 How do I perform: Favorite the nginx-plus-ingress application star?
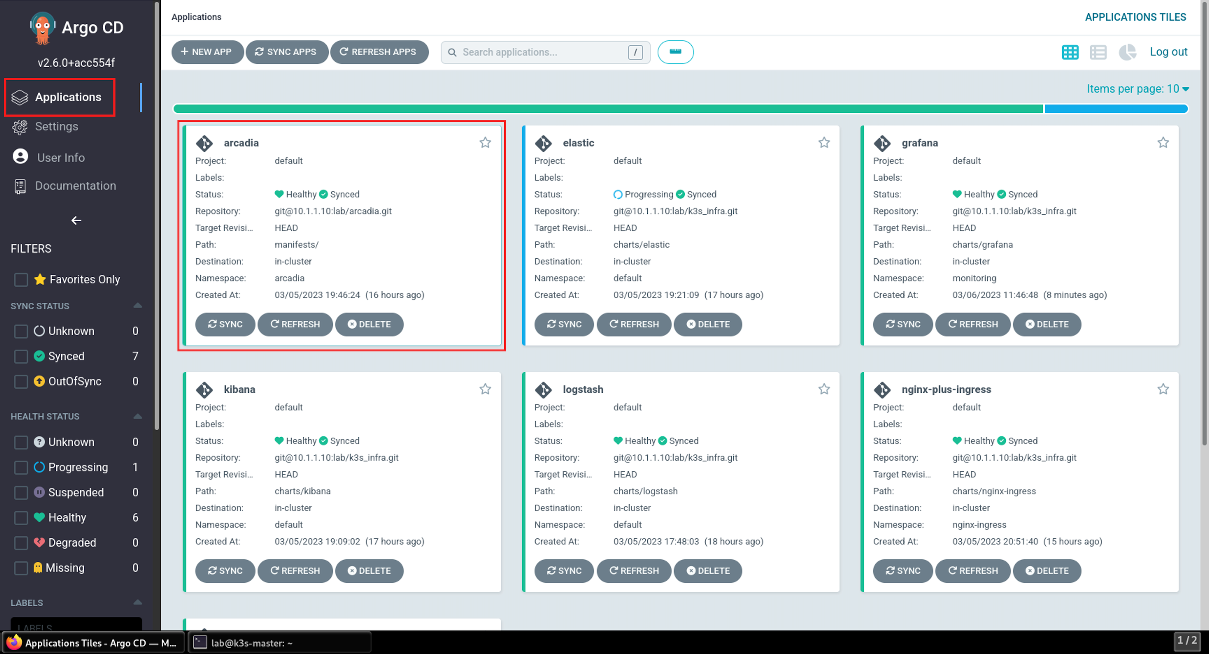pos(1162,389)
